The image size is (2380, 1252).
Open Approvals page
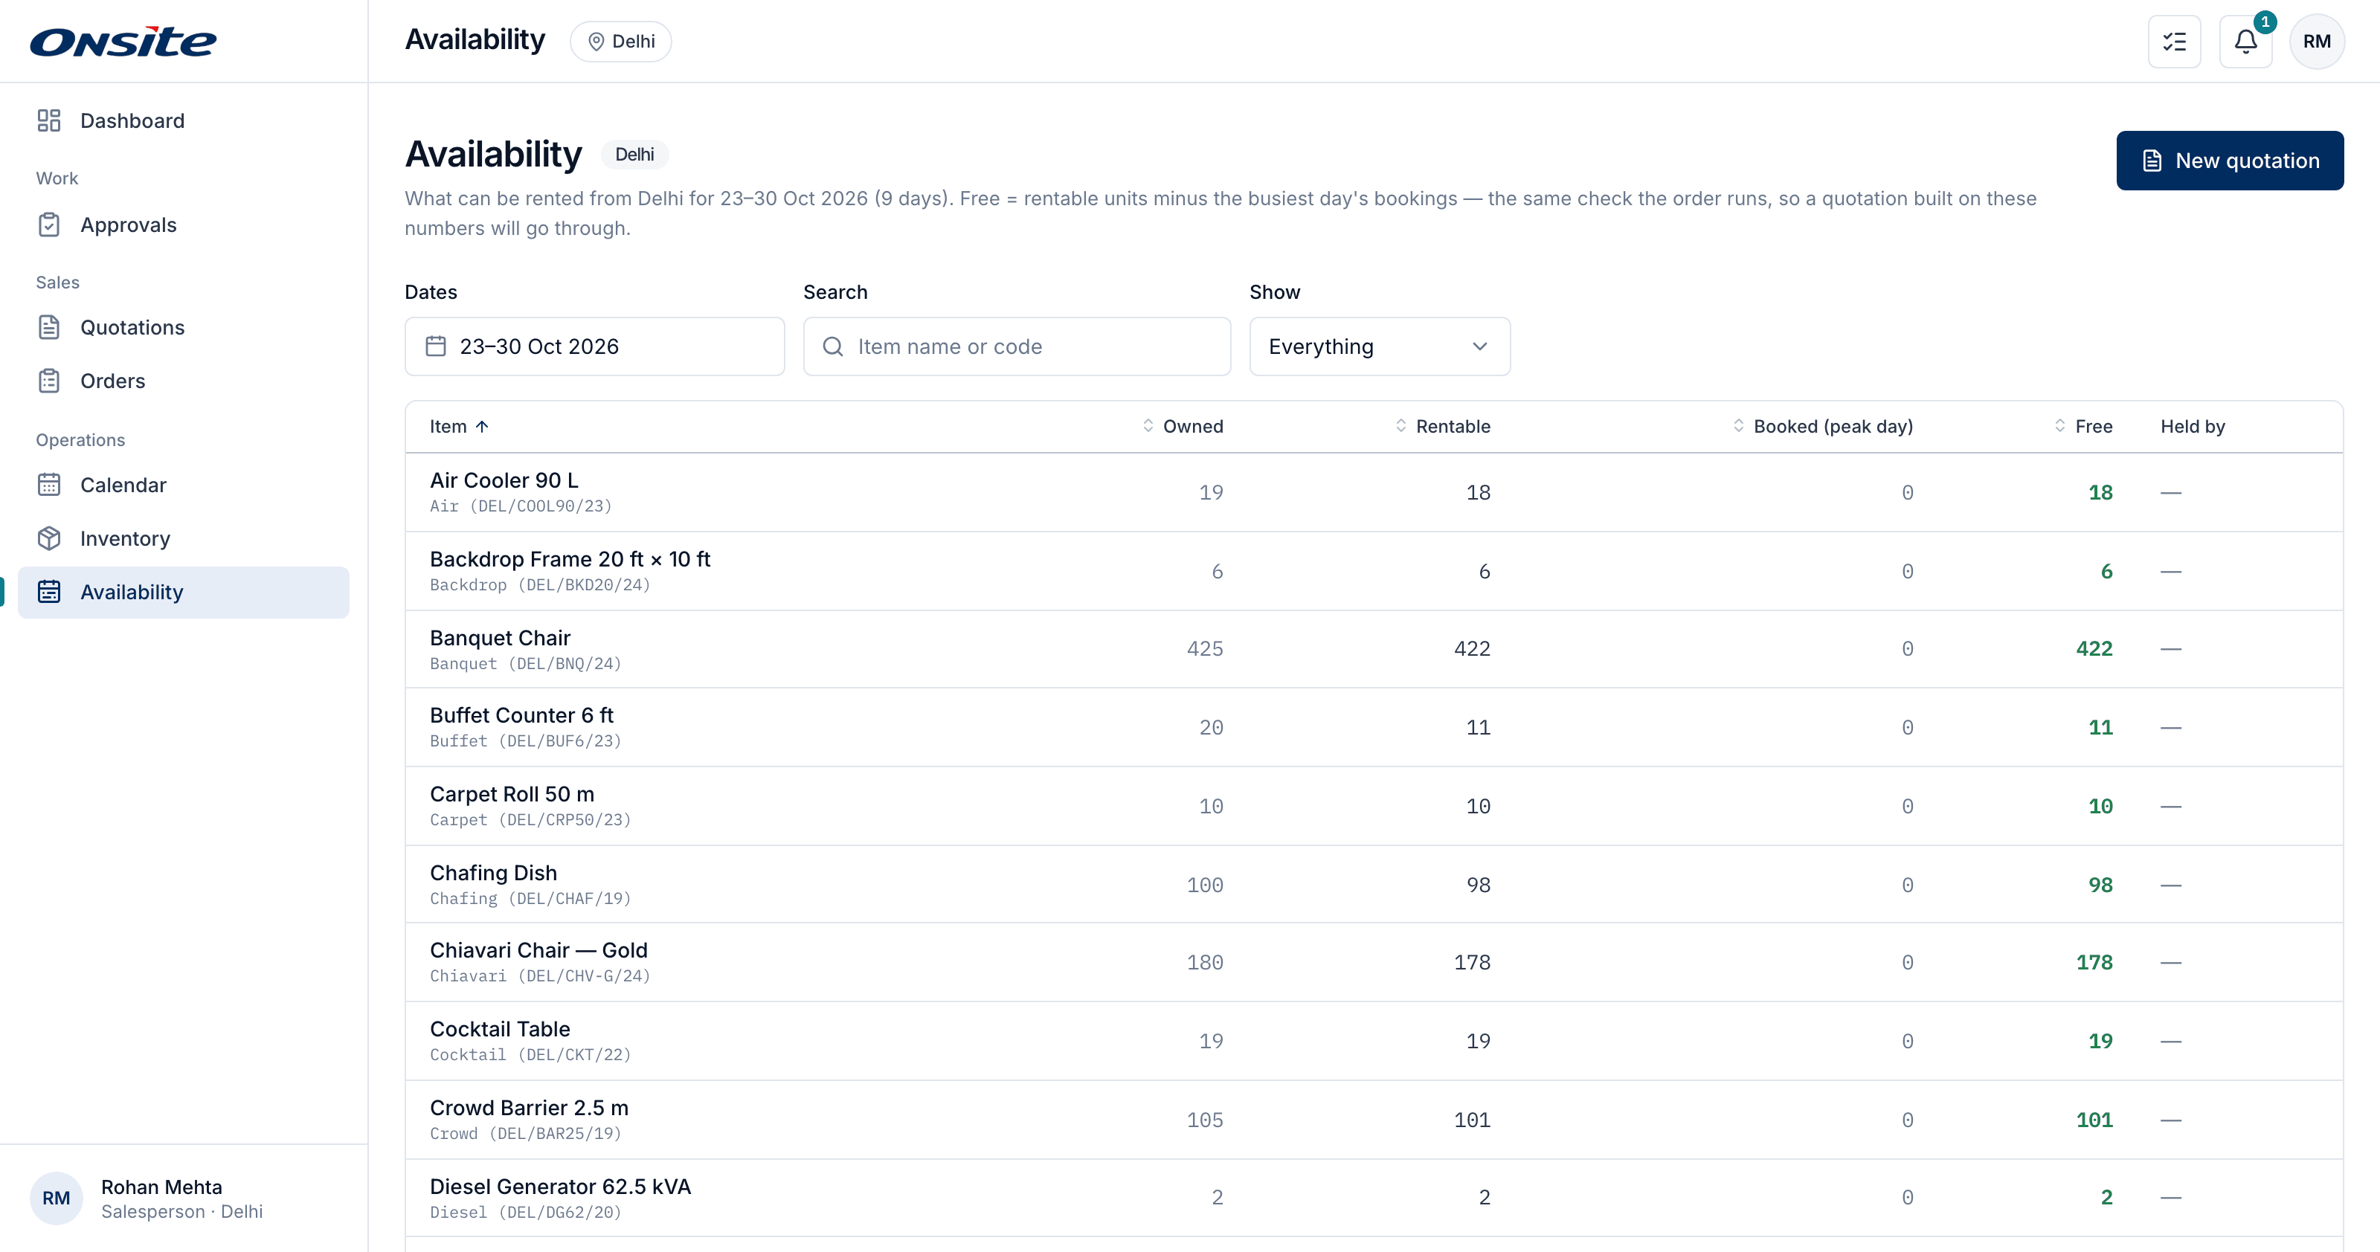click(184, 225)
